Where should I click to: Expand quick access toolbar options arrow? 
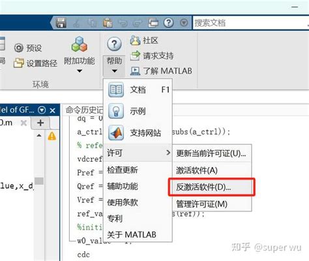coord(184,23)
